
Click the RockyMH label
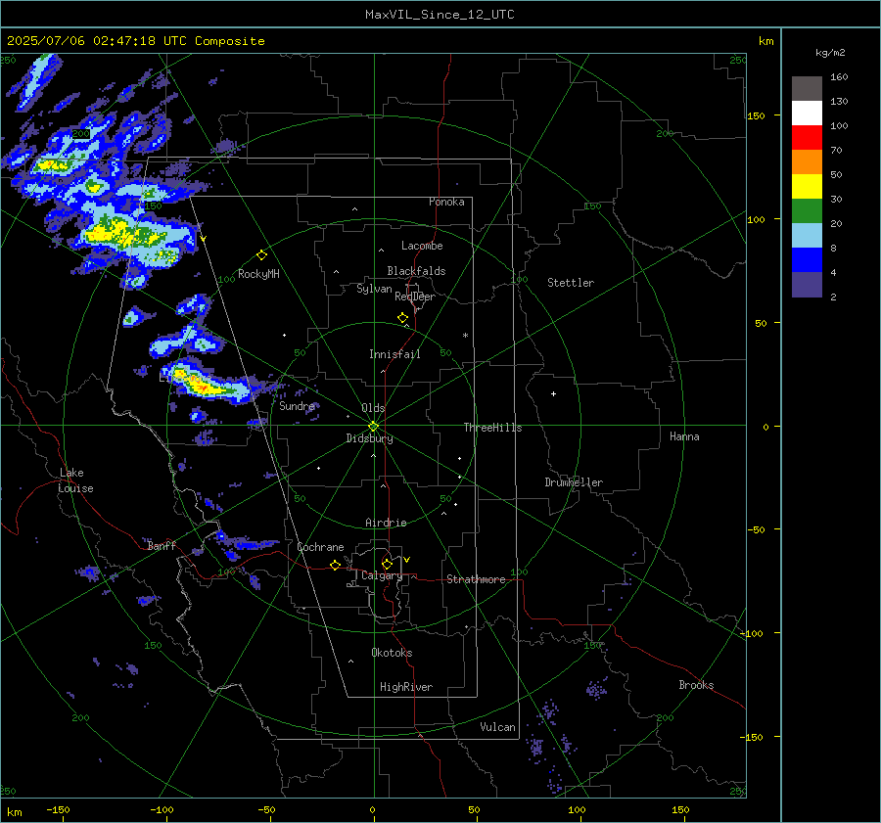258,274
